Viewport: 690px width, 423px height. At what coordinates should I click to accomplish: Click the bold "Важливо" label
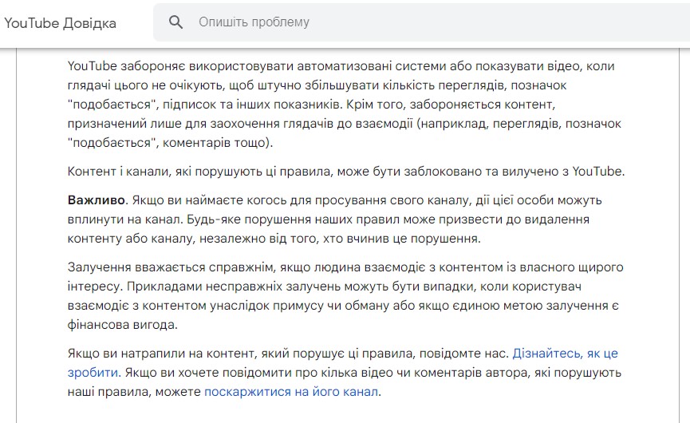click(97, 200)
